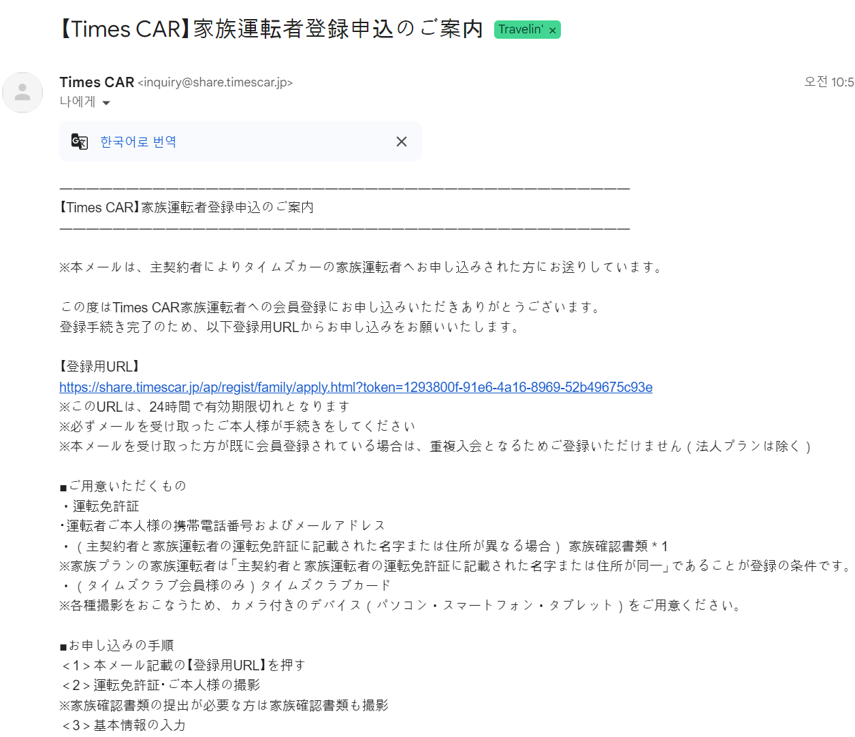This screenshot has width=855, height=737.
Task: Click the email timestamp 오전 10:5
Action: pyautogui.click(x=829, y=82)
